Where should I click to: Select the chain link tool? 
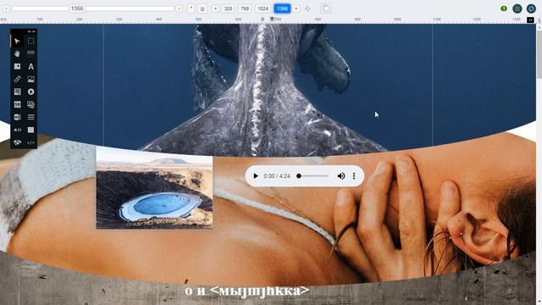17,79
